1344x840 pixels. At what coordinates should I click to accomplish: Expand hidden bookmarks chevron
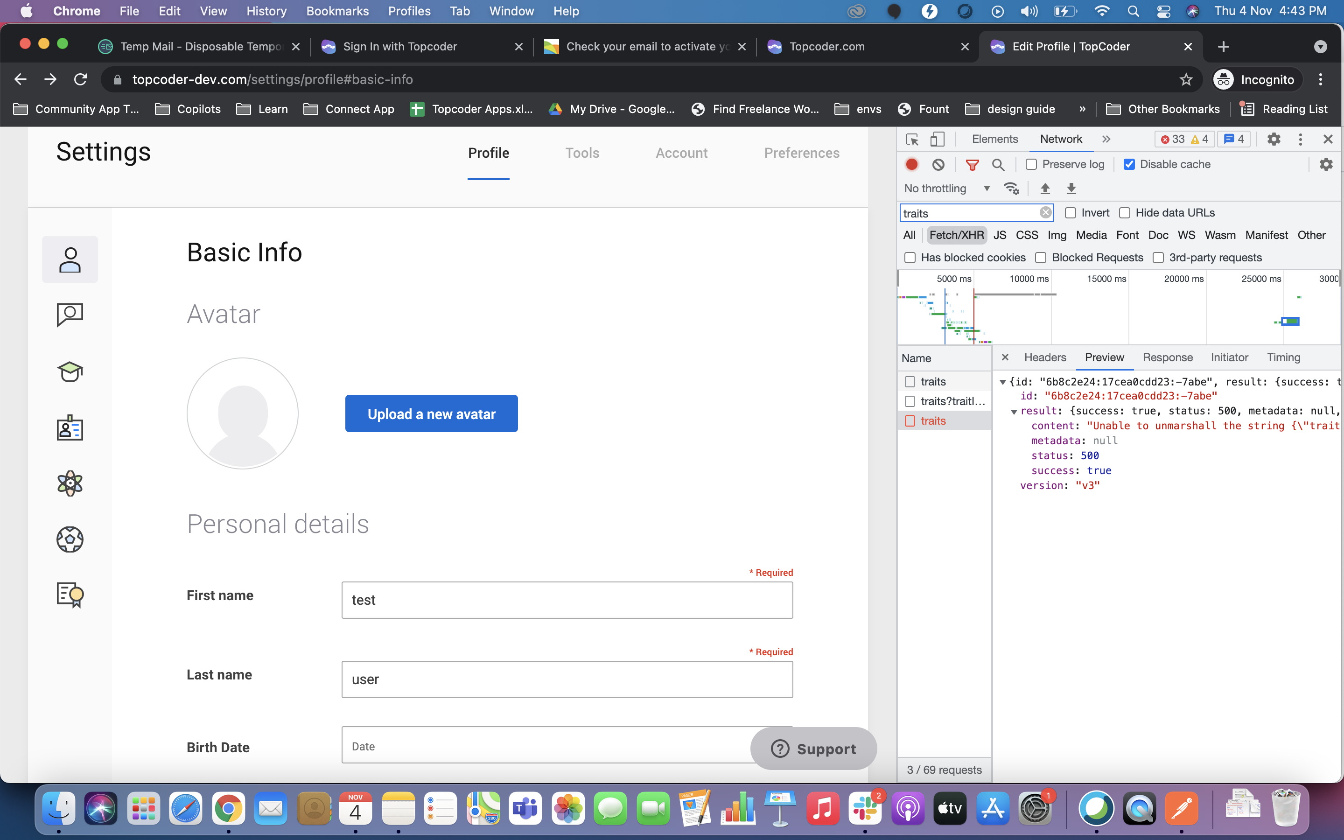click(x=1082, y=110)
